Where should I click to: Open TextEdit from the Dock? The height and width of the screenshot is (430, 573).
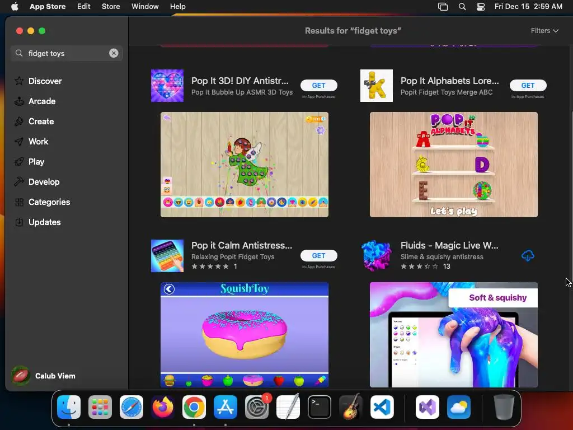(x=288, y=407)
